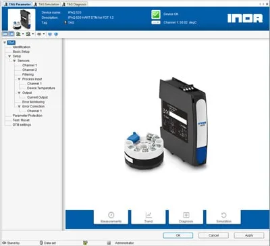Image resolution: width=270 pixels, height=246 pixels.
Task: Select Parameter Protection in the tree
Action: pos(28,116)
